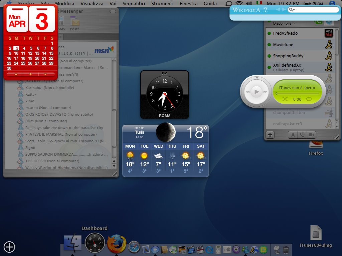Click the phone call button in AIM
342x256 pixels.
pos(302,135)
